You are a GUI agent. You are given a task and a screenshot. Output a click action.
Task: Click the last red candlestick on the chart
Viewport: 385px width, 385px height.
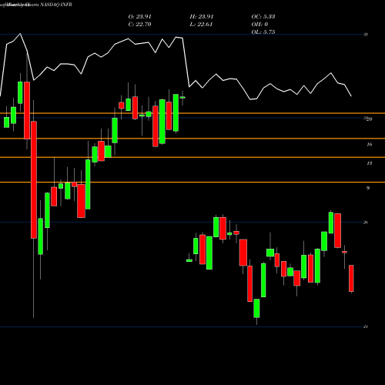(x=351, y=279)
